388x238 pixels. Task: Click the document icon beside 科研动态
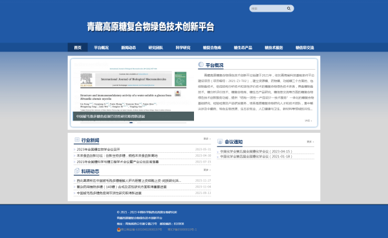pyautogui.click(x=77, y=171)
